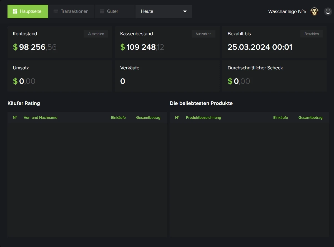334x247 pixels.
Task: Expand the Heute period dropdown arrow
Action: 185,11
